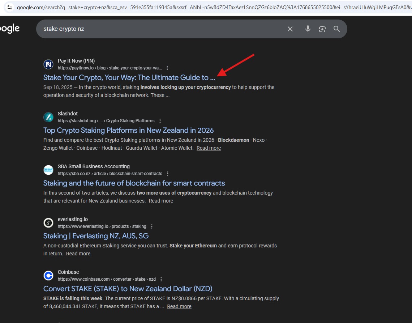Image resolution: width=412 pixels, height=323 pixels.
Task: Click SBA Small Business Accounting favicon
Action: pyautogui.click(x=48, y=170)
